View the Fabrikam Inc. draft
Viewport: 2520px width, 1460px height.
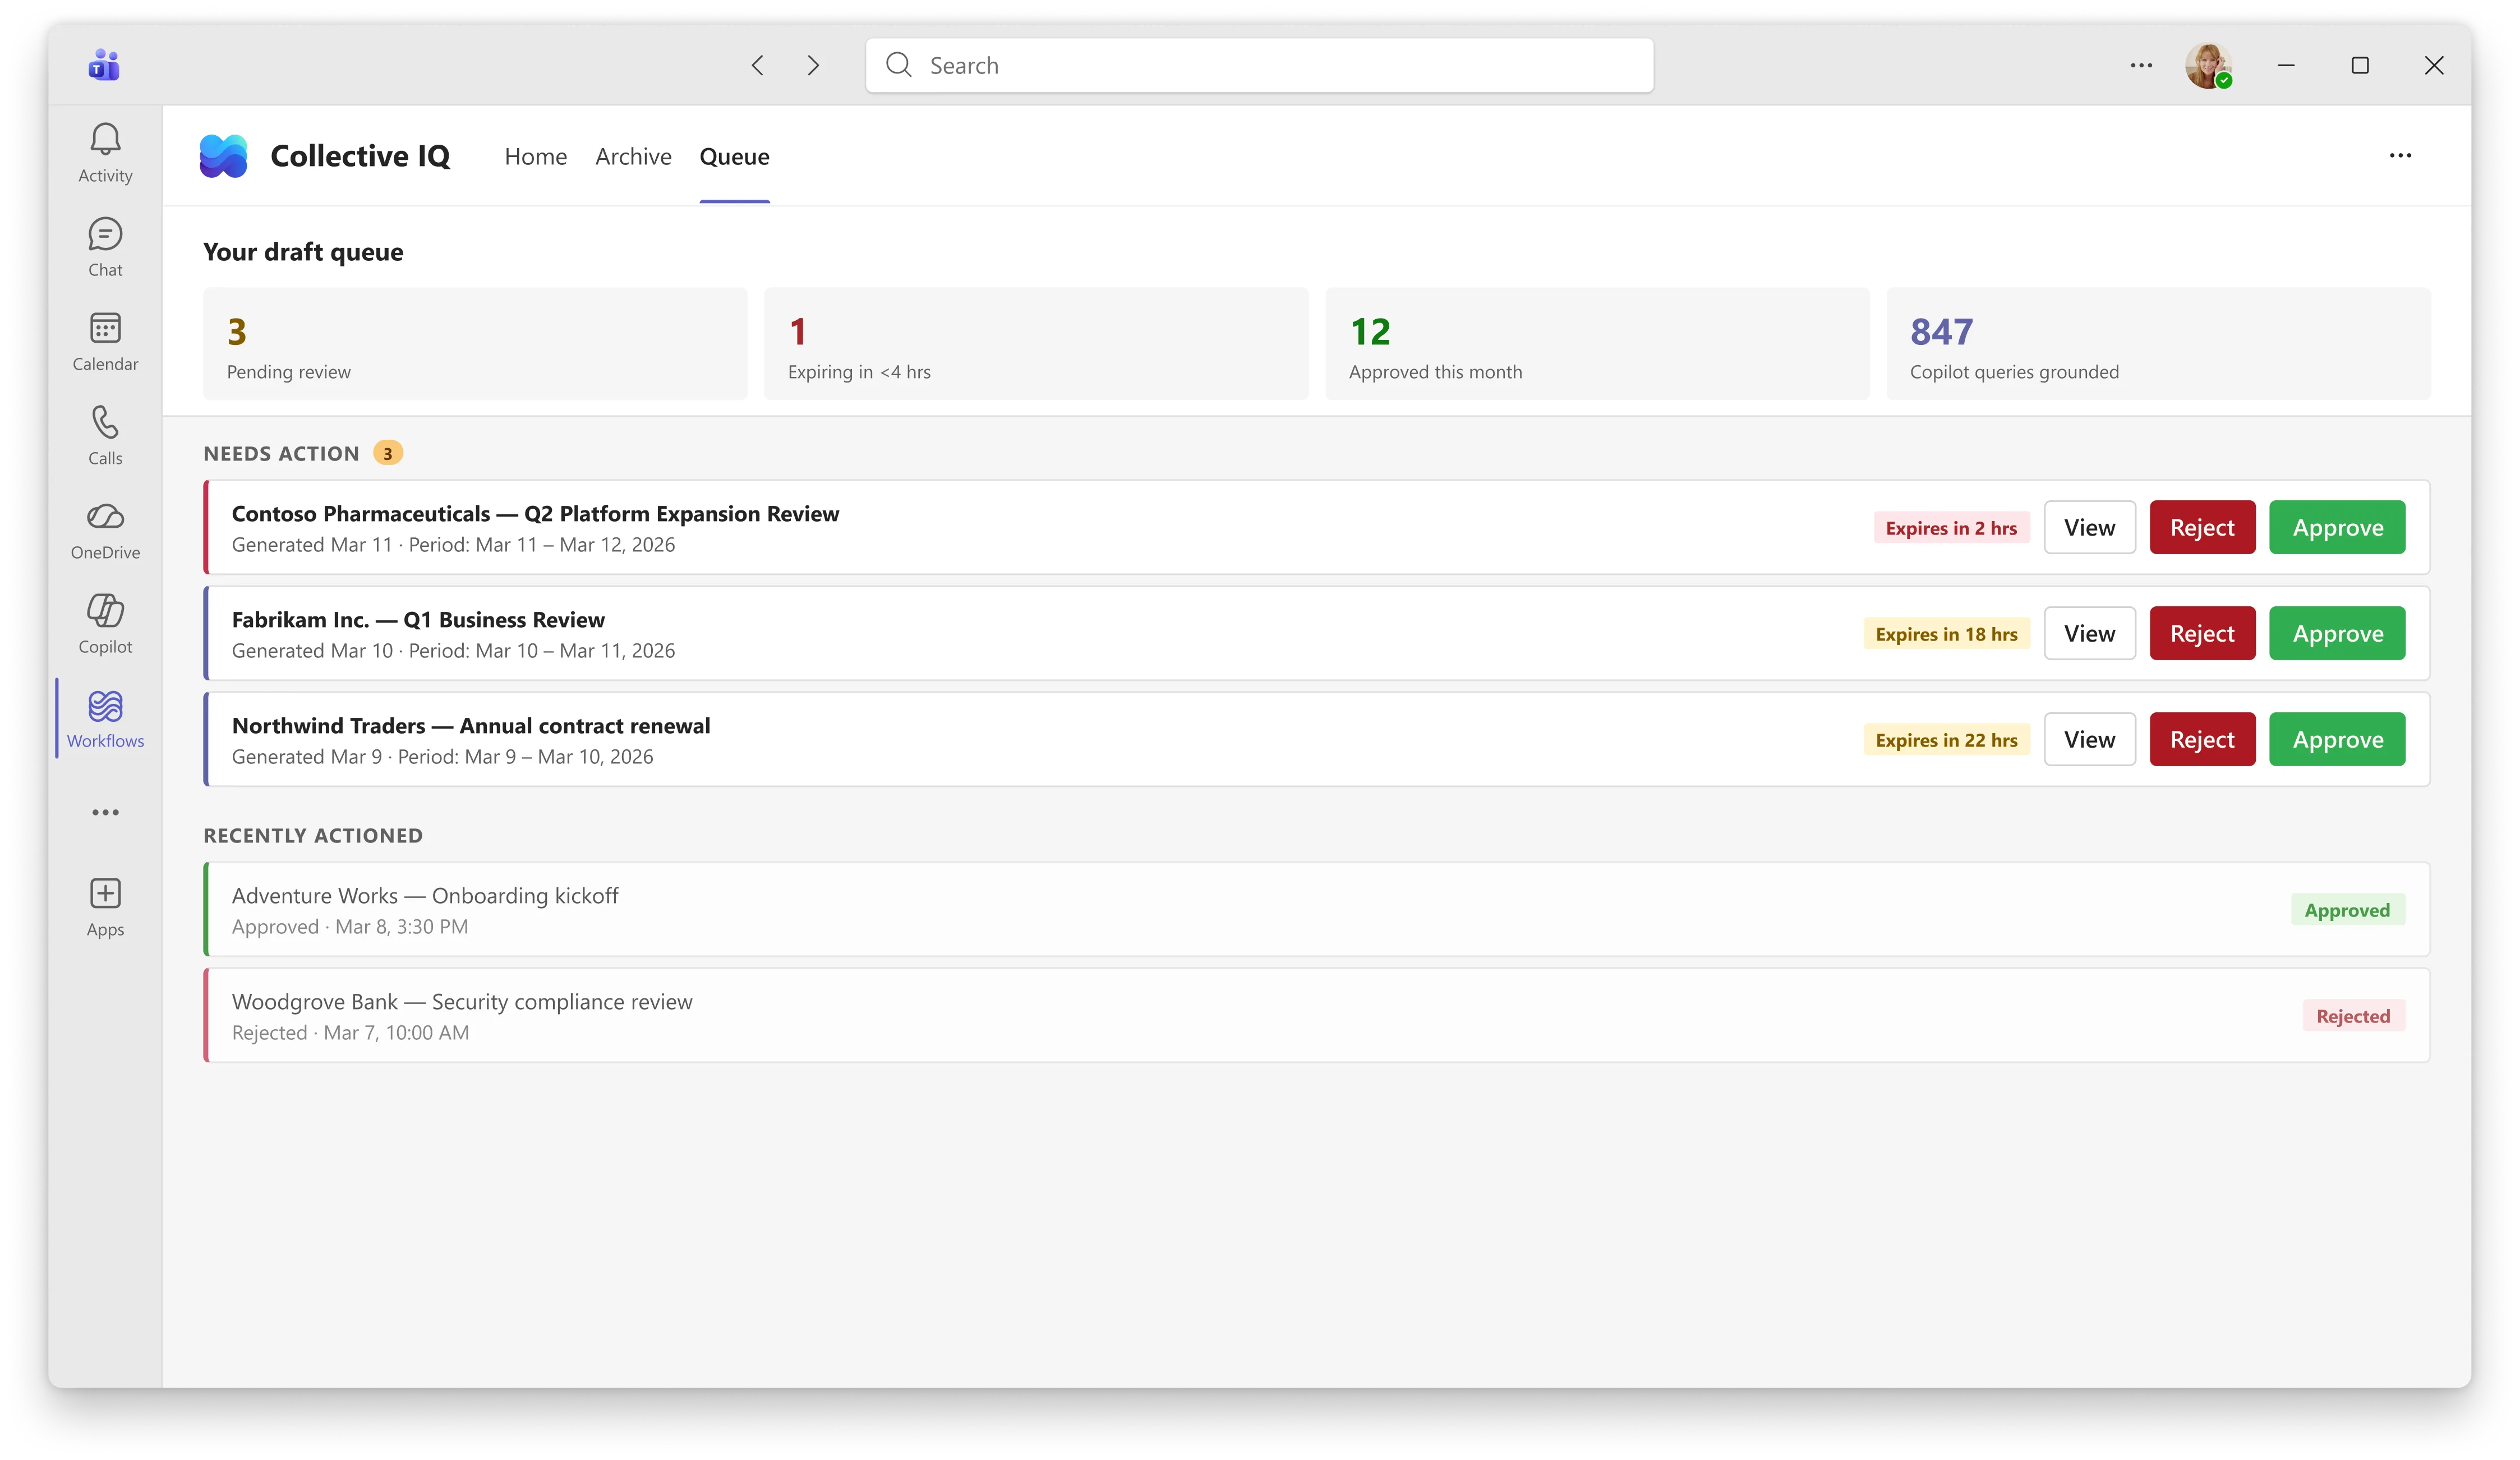click(2089, 633)
